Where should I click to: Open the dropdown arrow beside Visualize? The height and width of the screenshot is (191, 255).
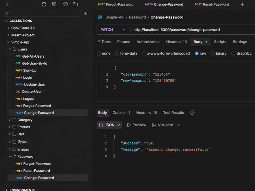[178, 125]
